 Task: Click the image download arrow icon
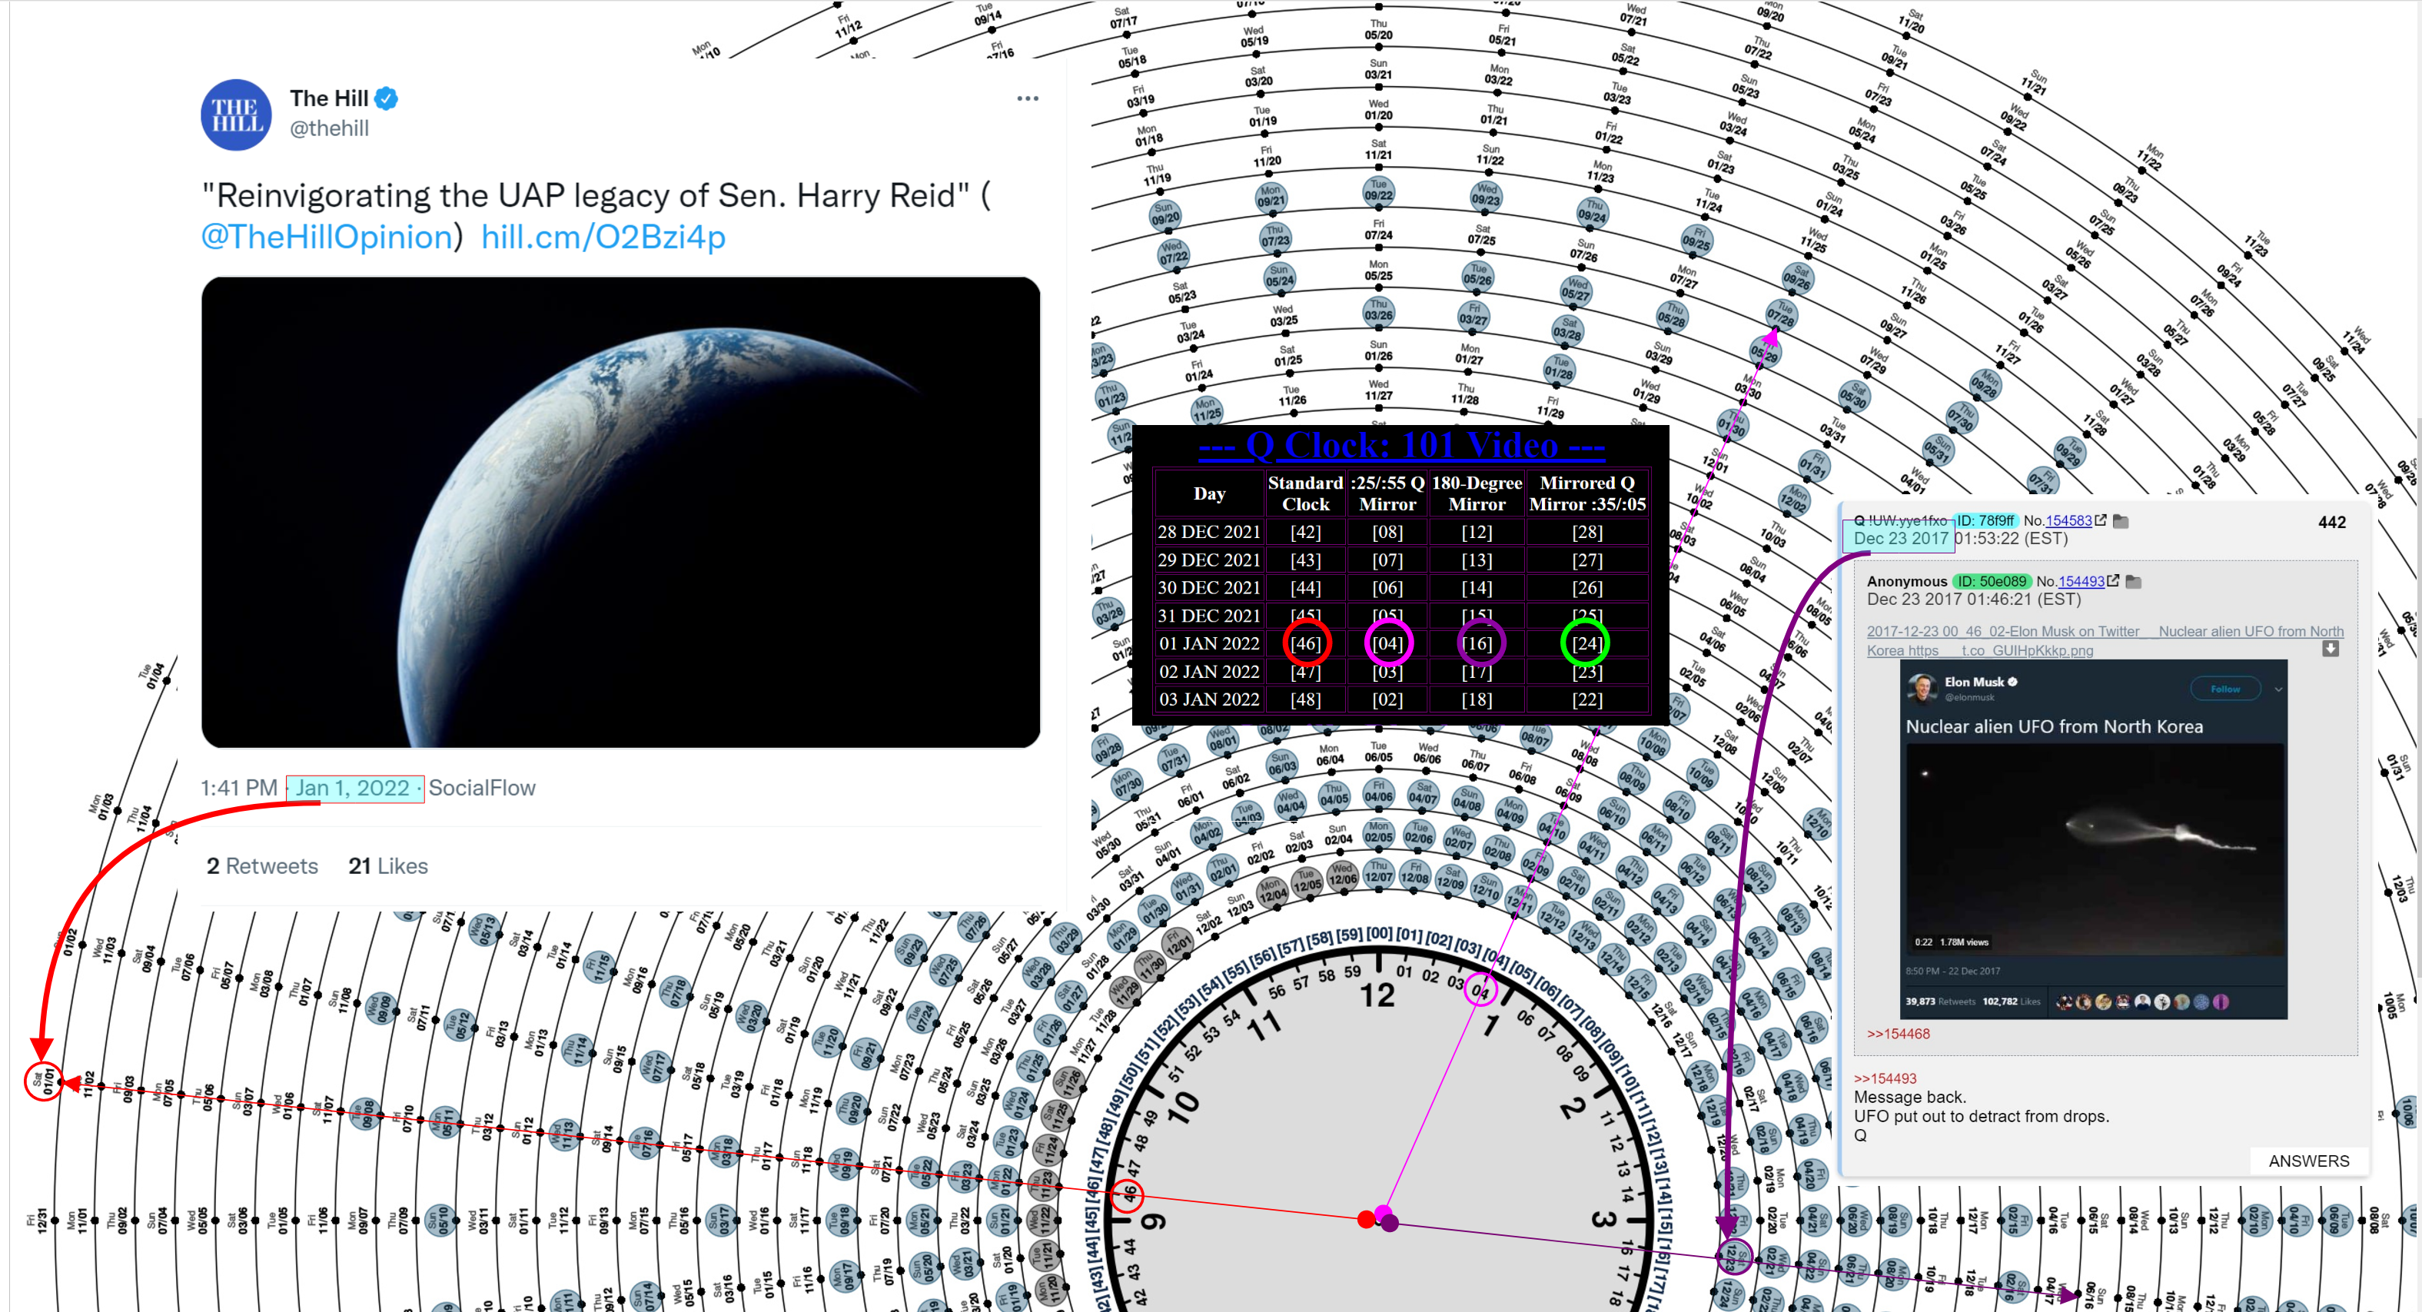(2331, 649)
